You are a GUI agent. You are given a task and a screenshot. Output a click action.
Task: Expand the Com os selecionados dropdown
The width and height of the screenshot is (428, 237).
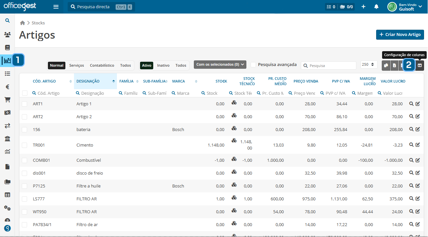pyautogui.click(x=220, y=65)
